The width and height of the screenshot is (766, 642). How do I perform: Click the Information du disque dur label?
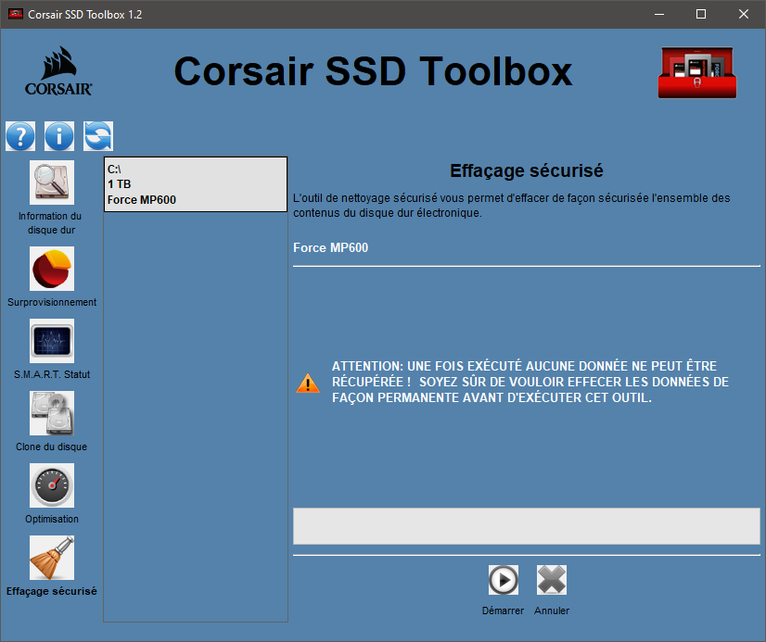[x=51, y=223]
